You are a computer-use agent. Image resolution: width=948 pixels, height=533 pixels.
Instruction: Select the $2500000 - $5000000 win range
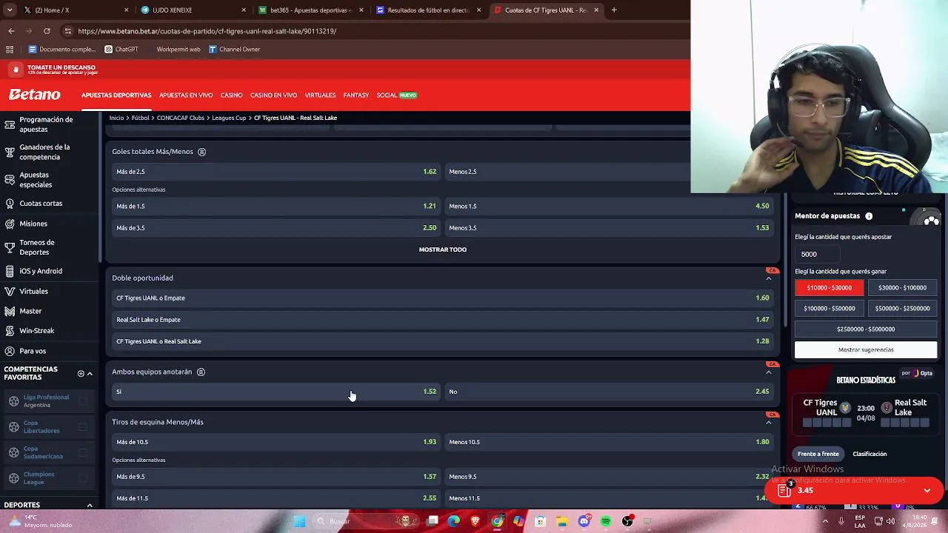(x=866, y=329)
